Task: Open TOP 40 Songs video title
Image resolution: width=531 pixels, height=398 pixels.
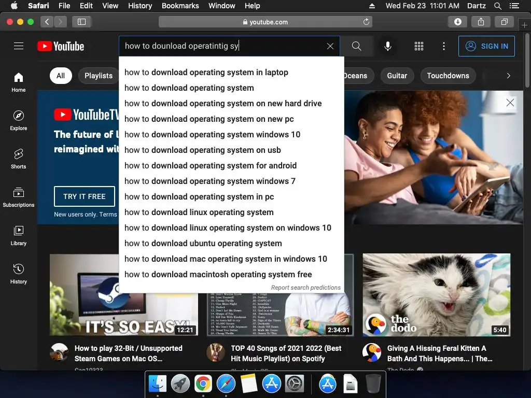Action: [x=286, y=353]
